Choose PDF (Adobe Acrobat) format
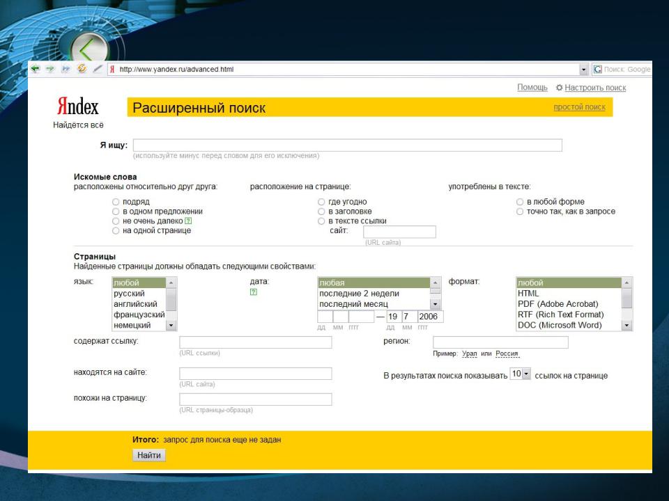Viewport: 669px width, 501px height. tap(569, 304)
